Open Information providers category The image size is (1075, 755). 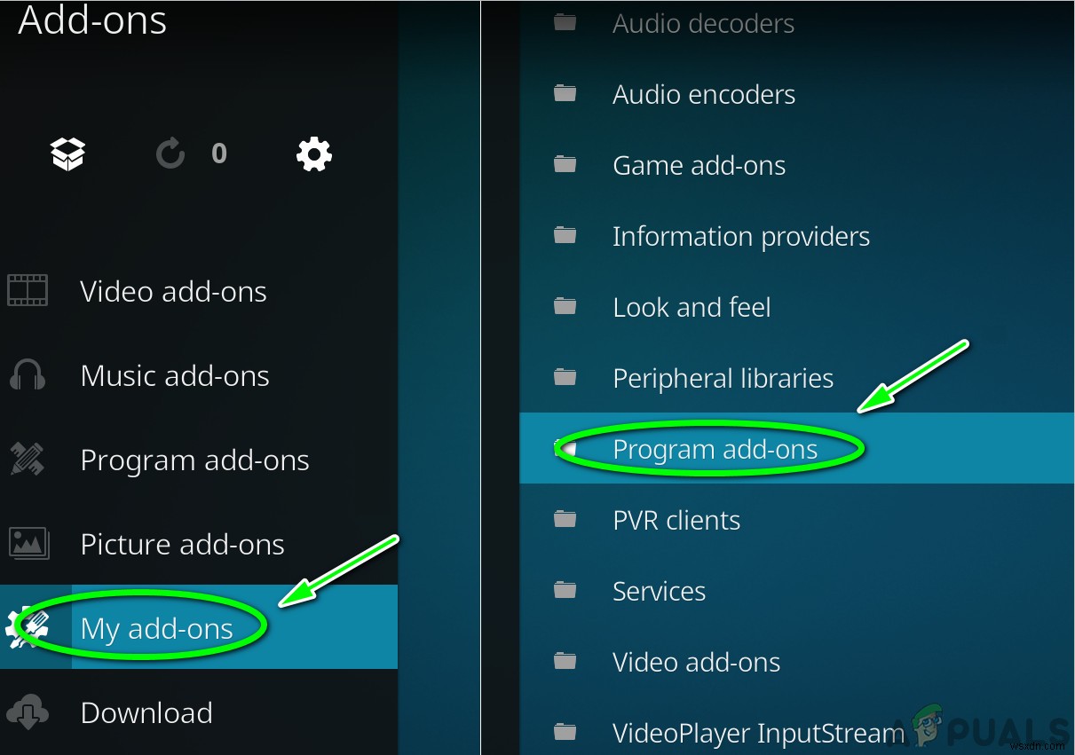click(741, 236)
